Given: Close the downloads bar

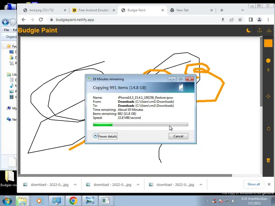Looking at the screenshot, I should (x=269, y=184).
